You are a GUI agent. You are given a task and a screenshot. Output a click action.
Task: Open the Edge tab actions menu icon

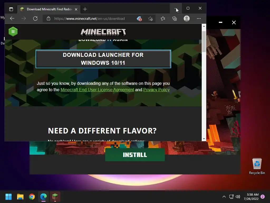click(11, 9)
